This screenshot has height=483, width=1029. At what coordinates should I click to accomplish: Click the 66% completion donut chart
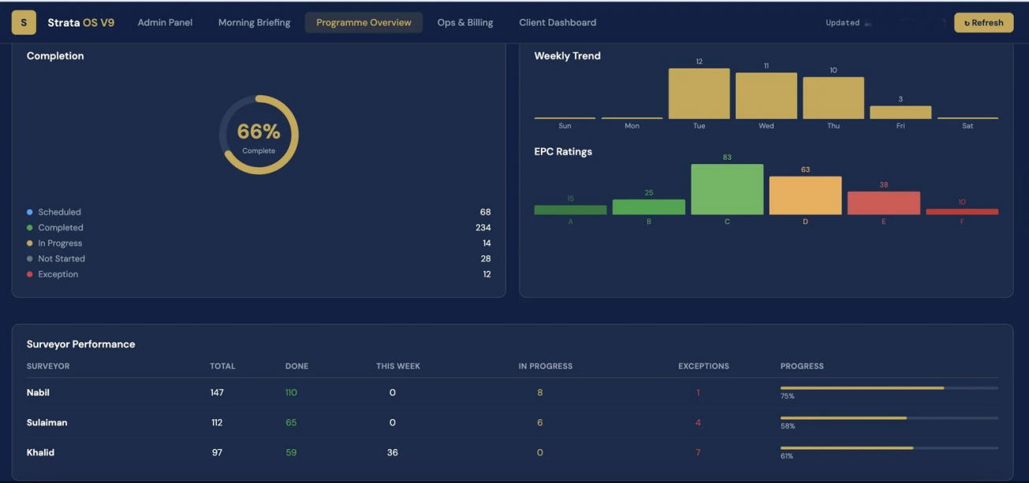pos(259,135)
